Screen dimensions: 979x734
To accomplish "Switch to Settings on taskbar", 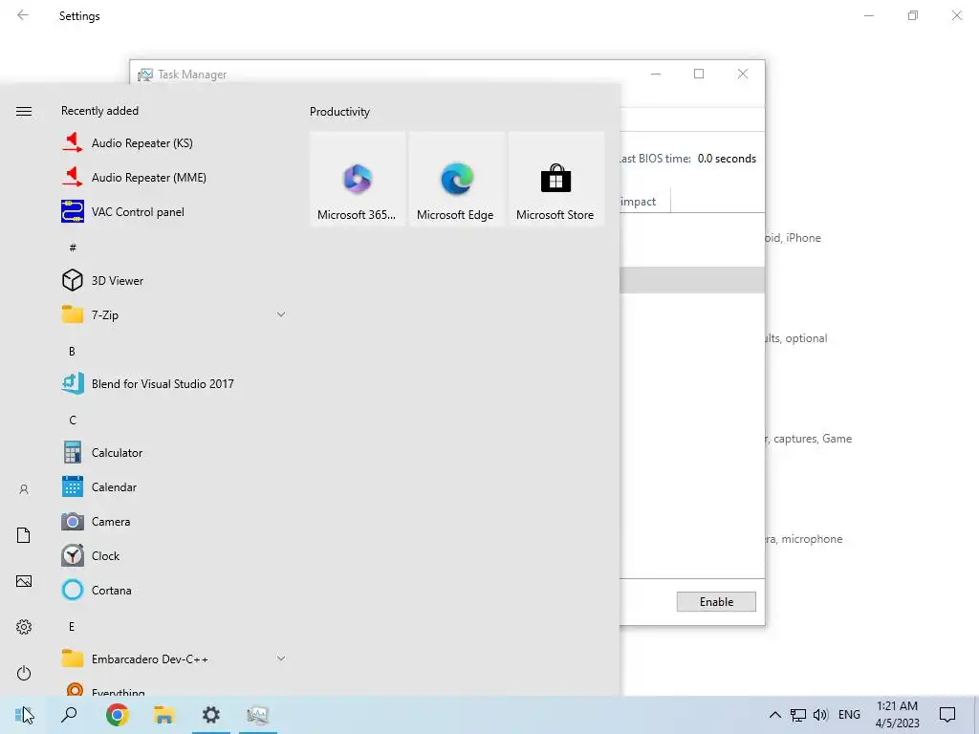I will coord(211,715).
